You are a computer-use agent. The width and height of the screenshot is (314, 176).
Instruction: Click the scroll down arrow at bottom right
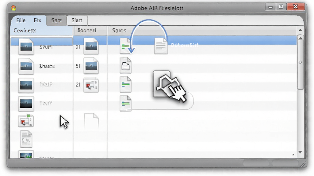(x=300, y=152)
